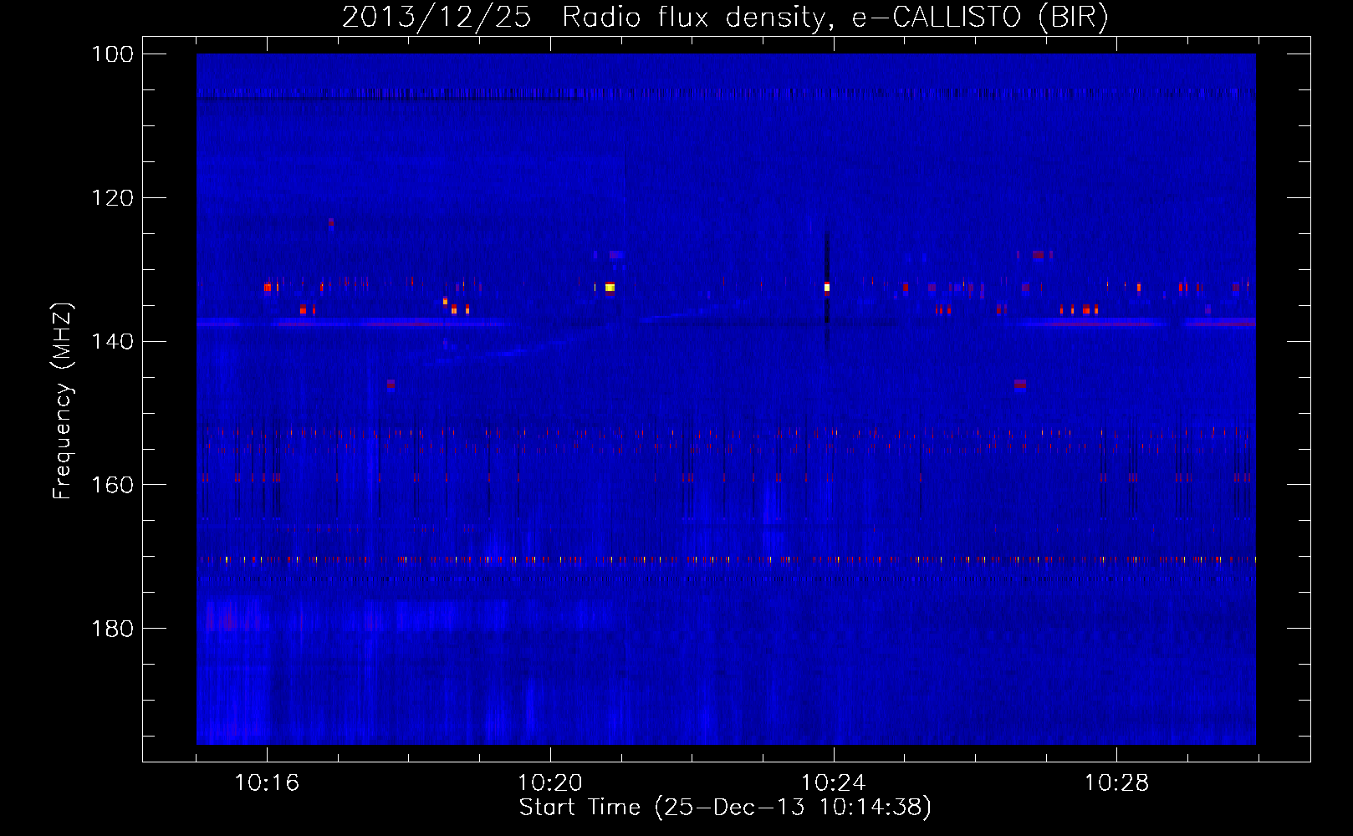Click the "10:20" time tick label
Image resolution: width=1353 pixels, height=836 pixels.
[x=550, y=783]
